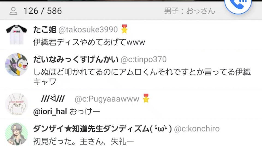Open the @c:tinpo370 profile handle
This screenshot has height=147, width=262.
[x=144, y=60]
